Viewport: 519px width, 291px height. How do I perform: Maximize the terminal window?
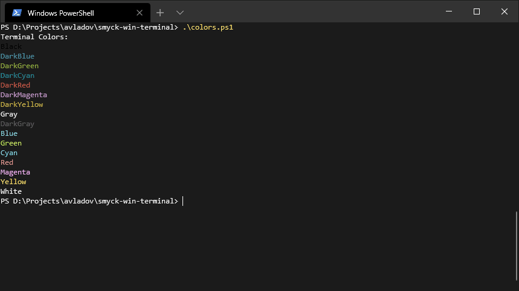coord(477,11)
